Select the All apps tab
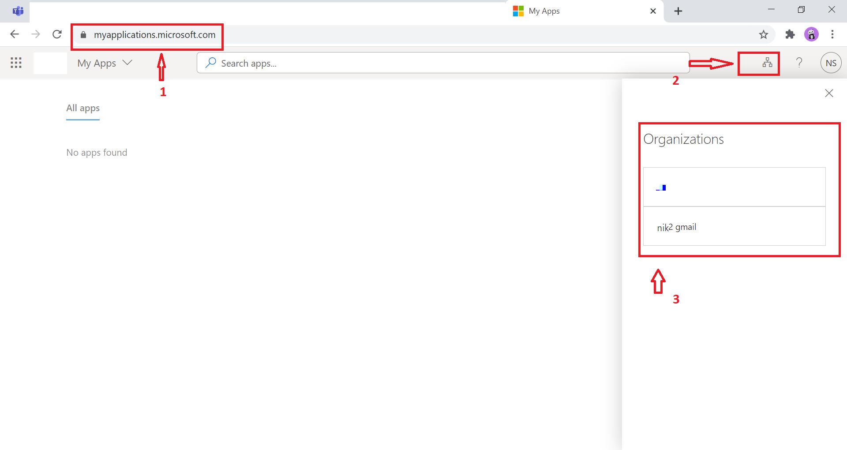Image resolution: width=847 pixels, height=450 pixels. point(83,108)
